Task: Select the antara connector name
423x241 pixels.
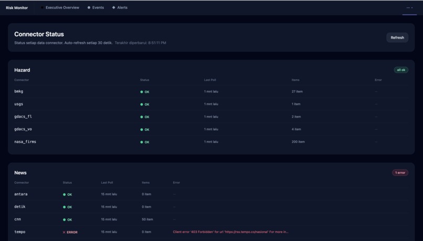Action: tap(21, 194)
